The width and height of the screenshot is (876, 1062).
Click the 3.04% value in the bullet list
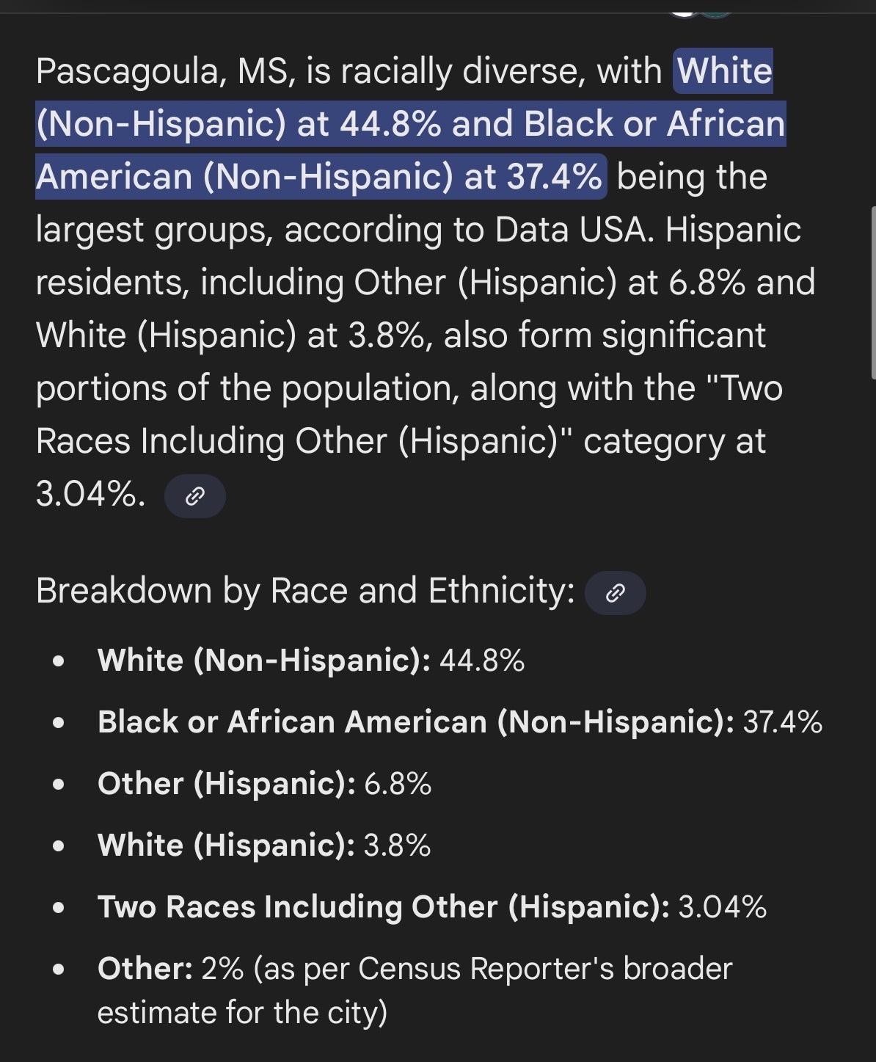point(722,907)
